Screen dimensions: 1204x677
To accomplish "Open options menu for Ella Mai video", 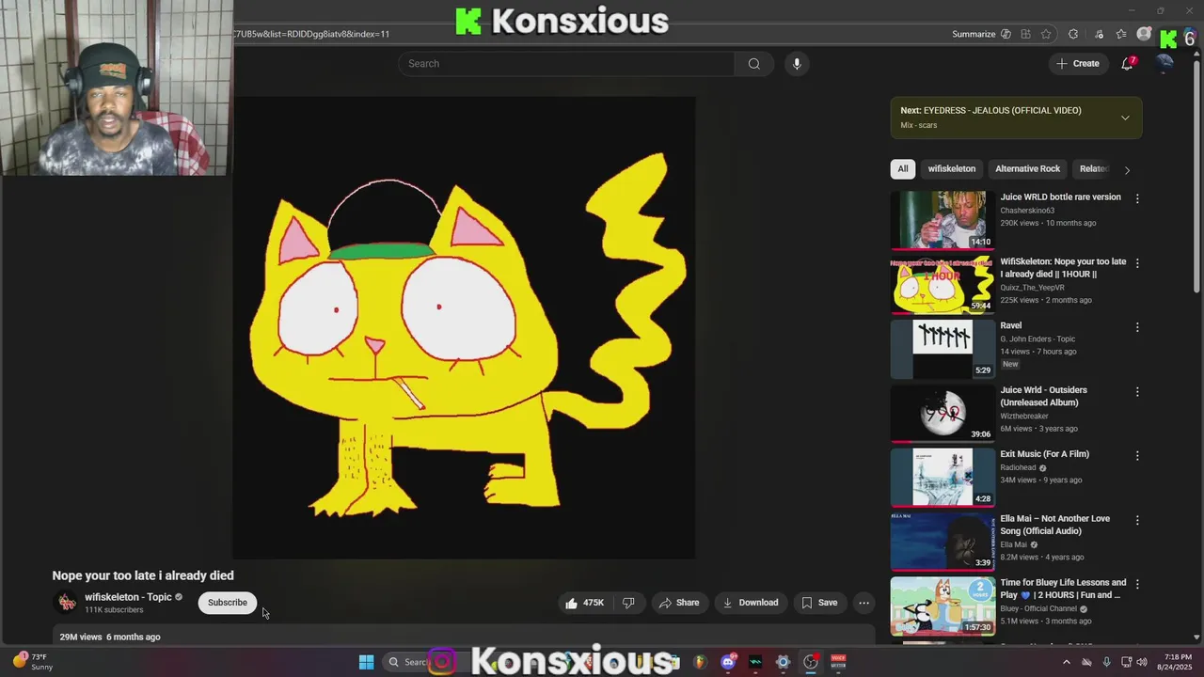I will coord(1137,520).
